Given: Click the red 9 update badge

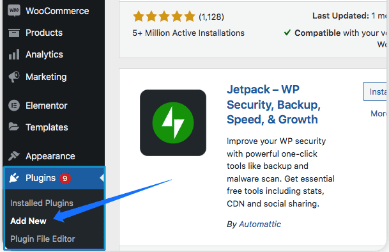Looking at the screenshot, I should pos(65,178).
